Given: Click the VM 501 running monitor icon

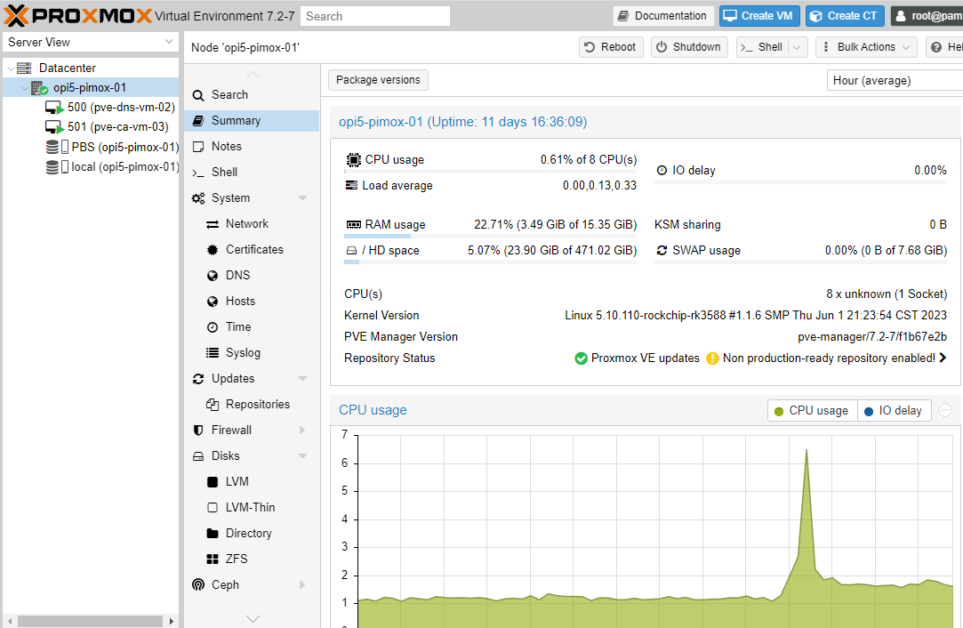Looking at the screenshot, I should click(54, 128).
